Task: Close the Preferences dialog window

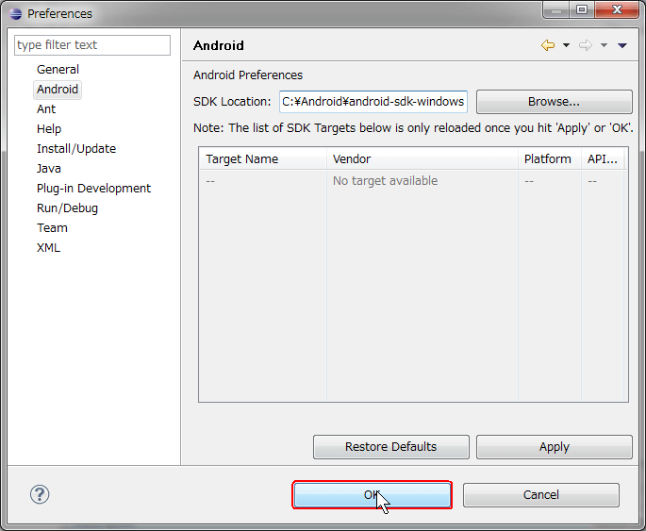Action: coord(617,9)
